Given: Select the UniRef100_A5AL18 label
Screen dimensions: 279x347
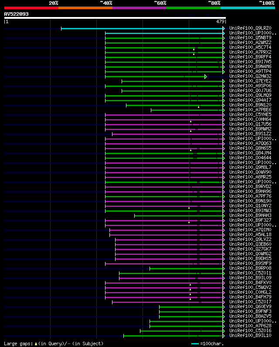Looking at the screenshot, I should point(250,234).
